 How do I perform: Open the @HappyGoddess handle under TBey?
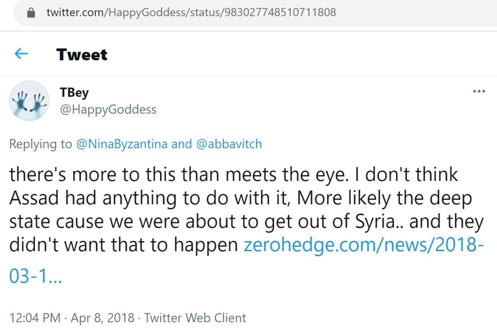(x=108, y=110)
